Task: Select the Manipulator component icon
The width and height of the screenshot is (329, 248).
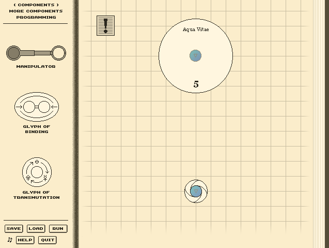Action: [x=36, y=52]
